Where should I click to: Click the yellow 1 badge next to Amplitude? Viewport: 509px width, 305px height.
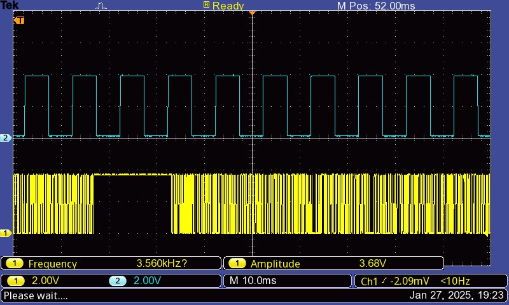(x=237, y=264)
